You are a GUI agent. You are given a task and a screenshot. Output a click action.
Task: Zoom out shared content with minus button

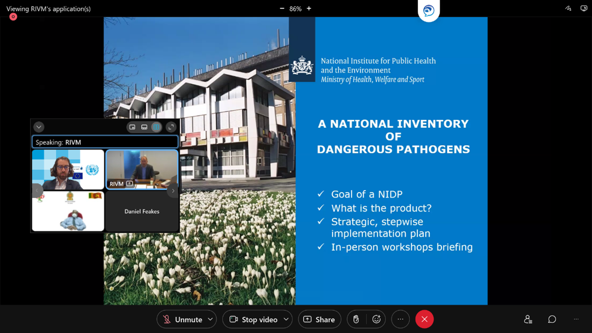[282, 8]
